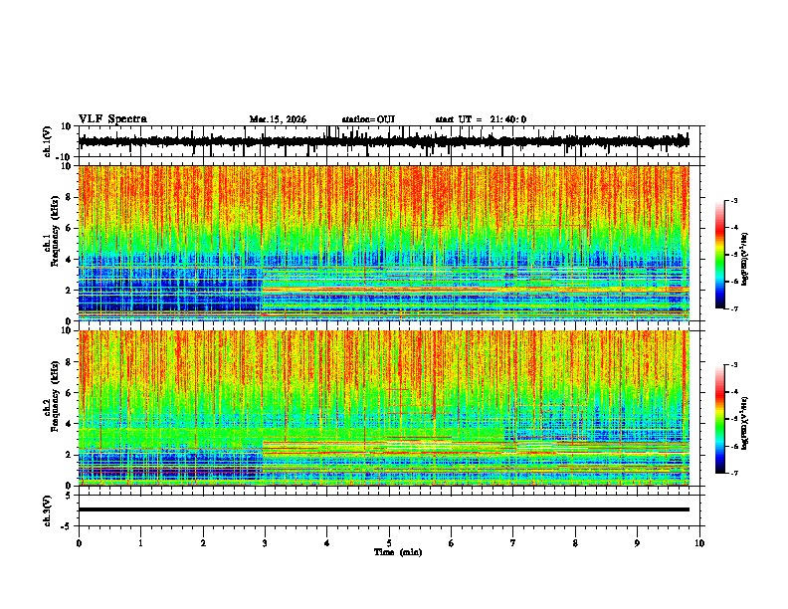Click time axis tick label "1"
This screenshot has height=609, width=788.
(x=140, y=543)
